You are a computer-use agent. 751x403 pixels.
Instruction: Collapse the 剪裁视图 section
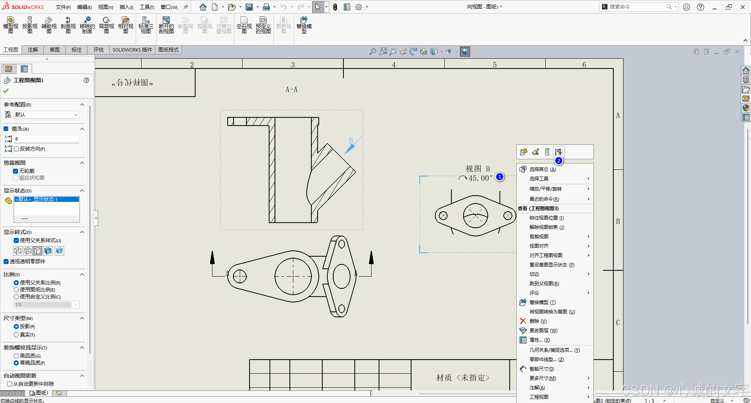click(82, 163)
